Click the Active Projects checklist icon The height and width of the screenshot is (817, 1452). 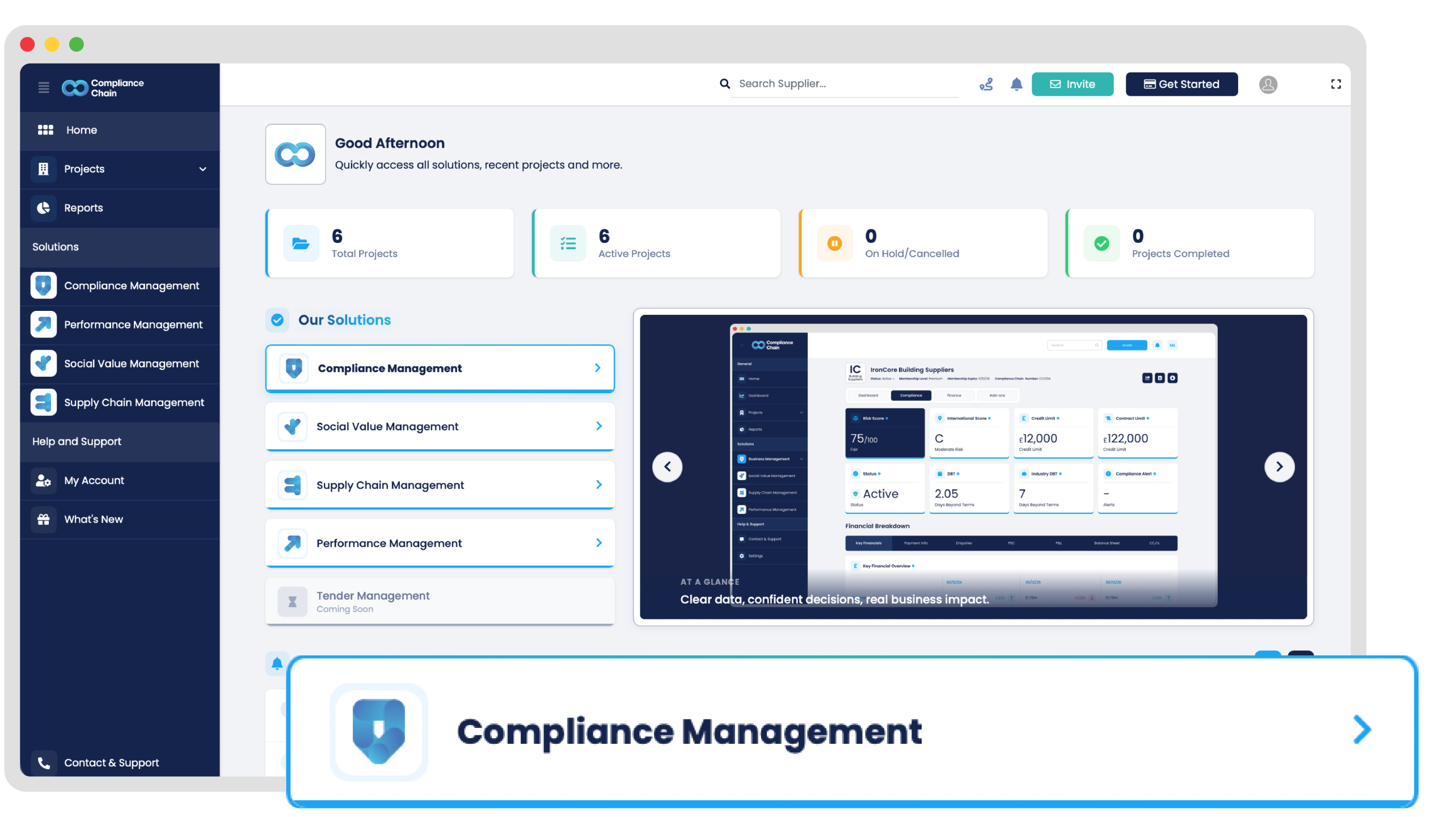(568, 243)
